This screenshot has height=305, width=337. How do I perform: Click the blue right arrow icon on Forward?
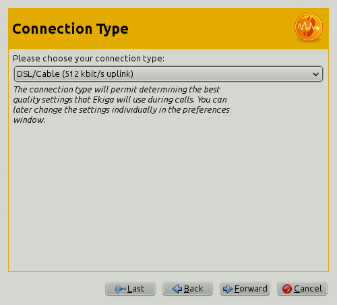[228, 289]
